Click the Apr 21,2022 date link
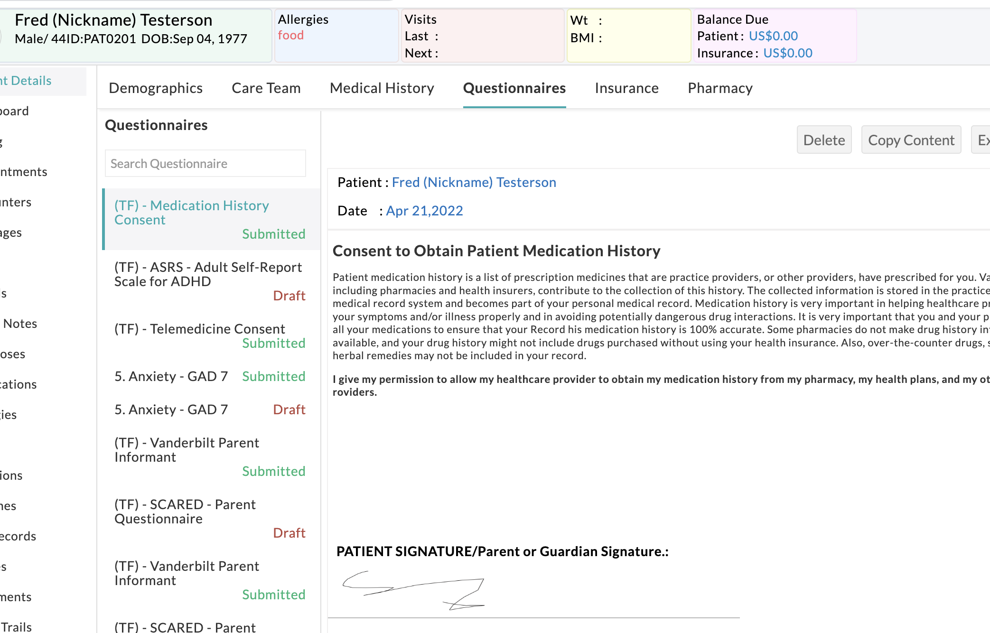Image resolution: width=990 pixels, height=633 pixels. tap(424, 211)
